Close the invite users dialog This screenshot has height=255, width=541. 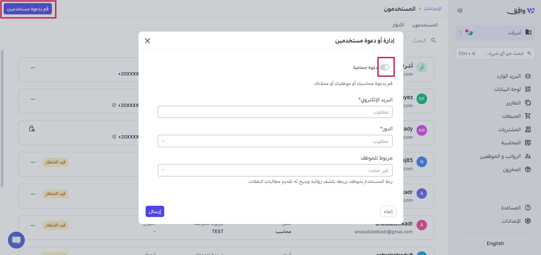click(147, 41)
